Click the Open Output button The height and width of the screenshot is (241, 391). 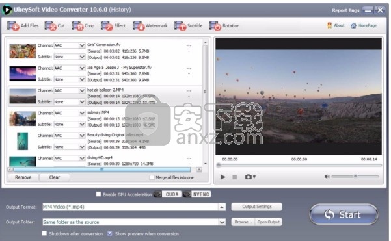pyautogui.click(x=268, y=222)
